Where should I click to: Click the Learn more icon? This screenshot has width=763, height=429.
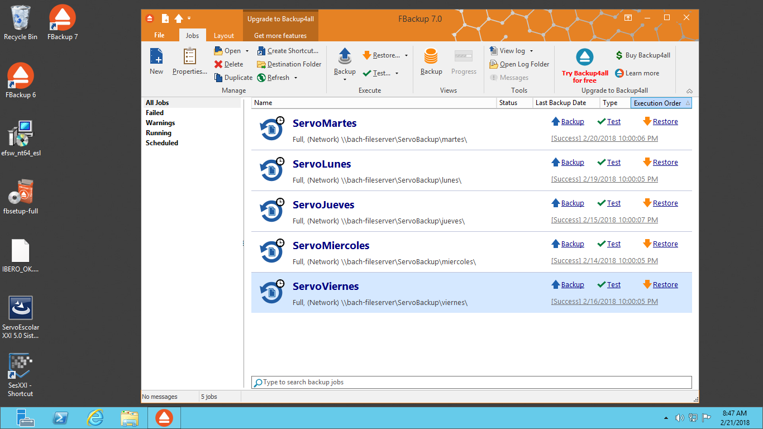(619, 73)
